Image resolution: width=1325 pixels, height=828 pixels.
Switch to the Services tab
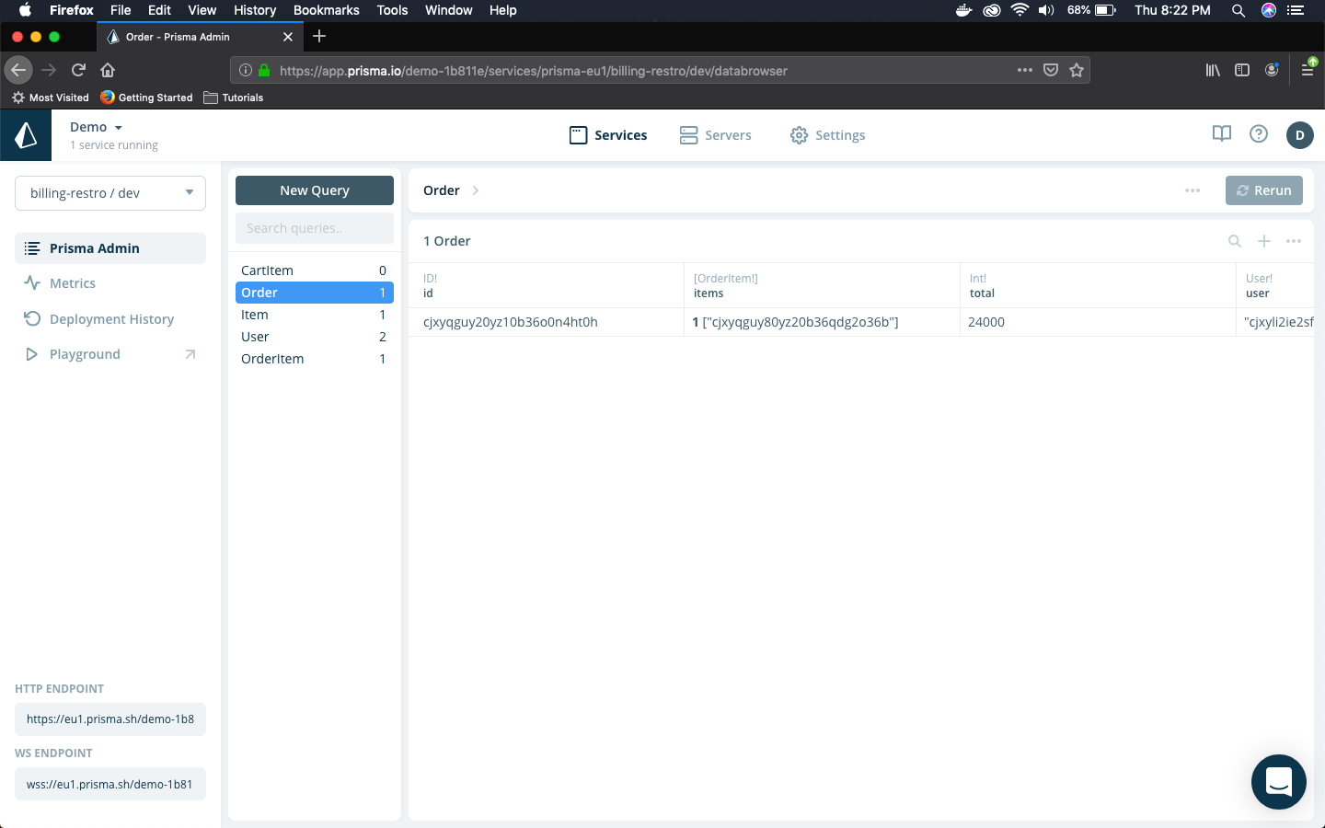tap(608, 135)
